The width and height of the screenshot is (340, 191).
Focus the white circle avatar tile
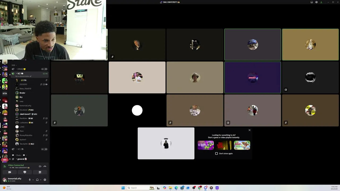click(x=137, y=110)
